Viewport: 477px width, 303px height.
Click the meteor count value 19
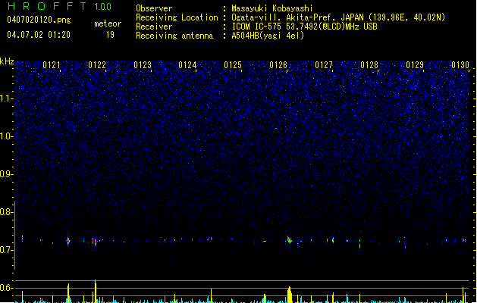110,35
